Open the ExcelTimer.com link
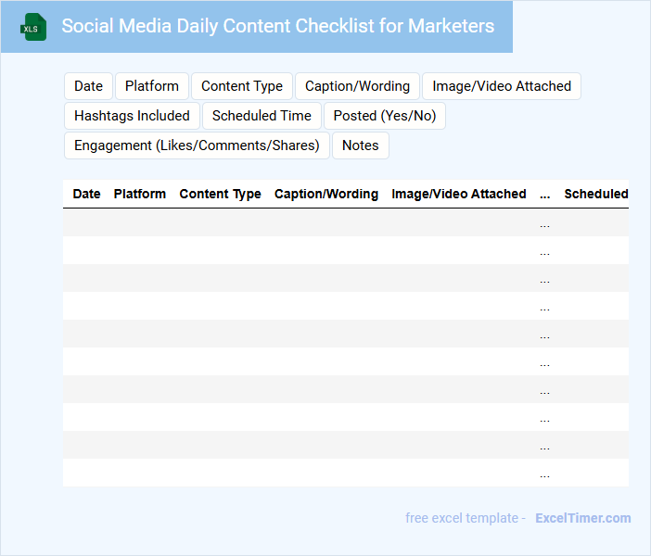 click(582, 518)
